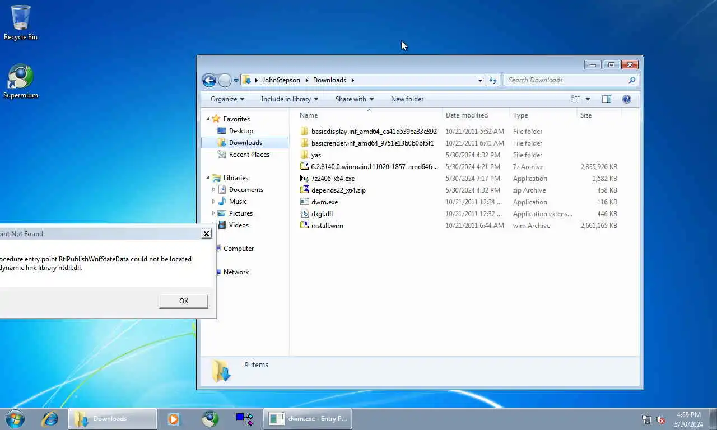This screenshot has width=717, height=430.
Task: Select the install.wim file icon
Action: [305, 226]
